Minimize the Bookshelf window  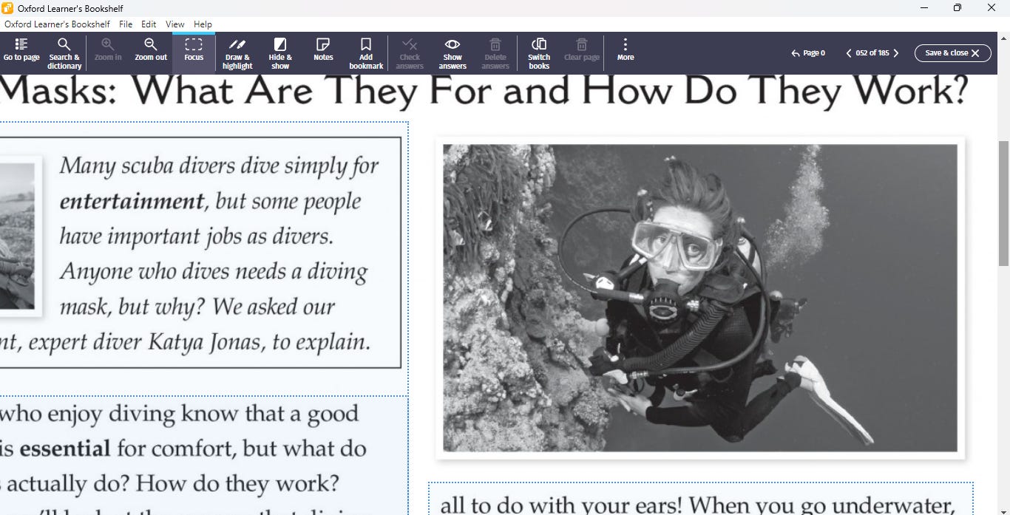click(x=924, y=8)
